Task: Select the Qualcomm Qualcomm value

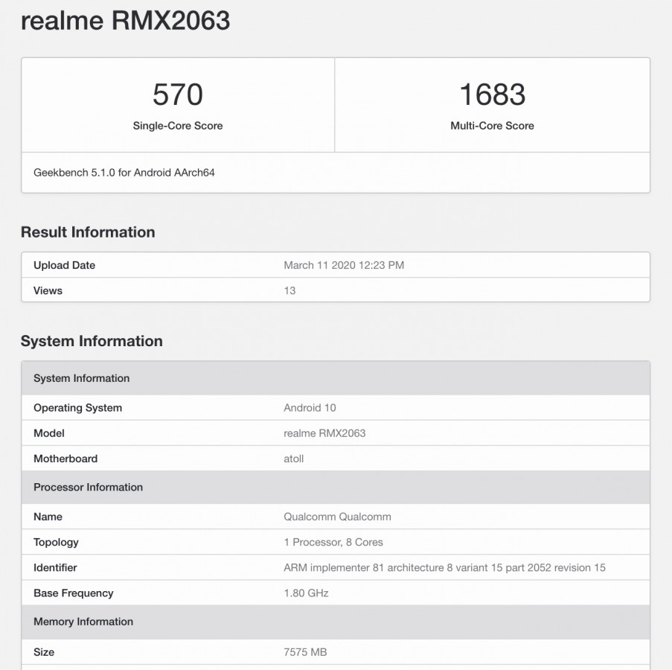Action: click(337, 517)
